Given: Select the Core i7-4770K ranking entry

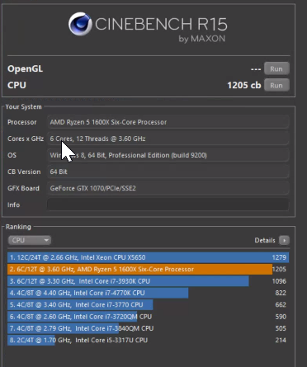Looking at the screenshot, I should [149, 293].
